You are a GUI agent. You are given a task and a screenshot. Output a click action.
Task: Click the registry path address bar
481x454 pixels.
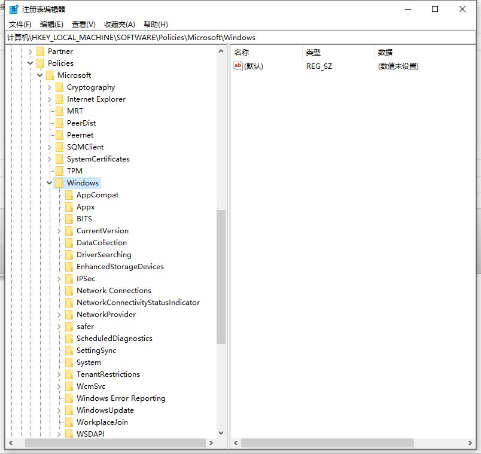(x=240, y=38)
